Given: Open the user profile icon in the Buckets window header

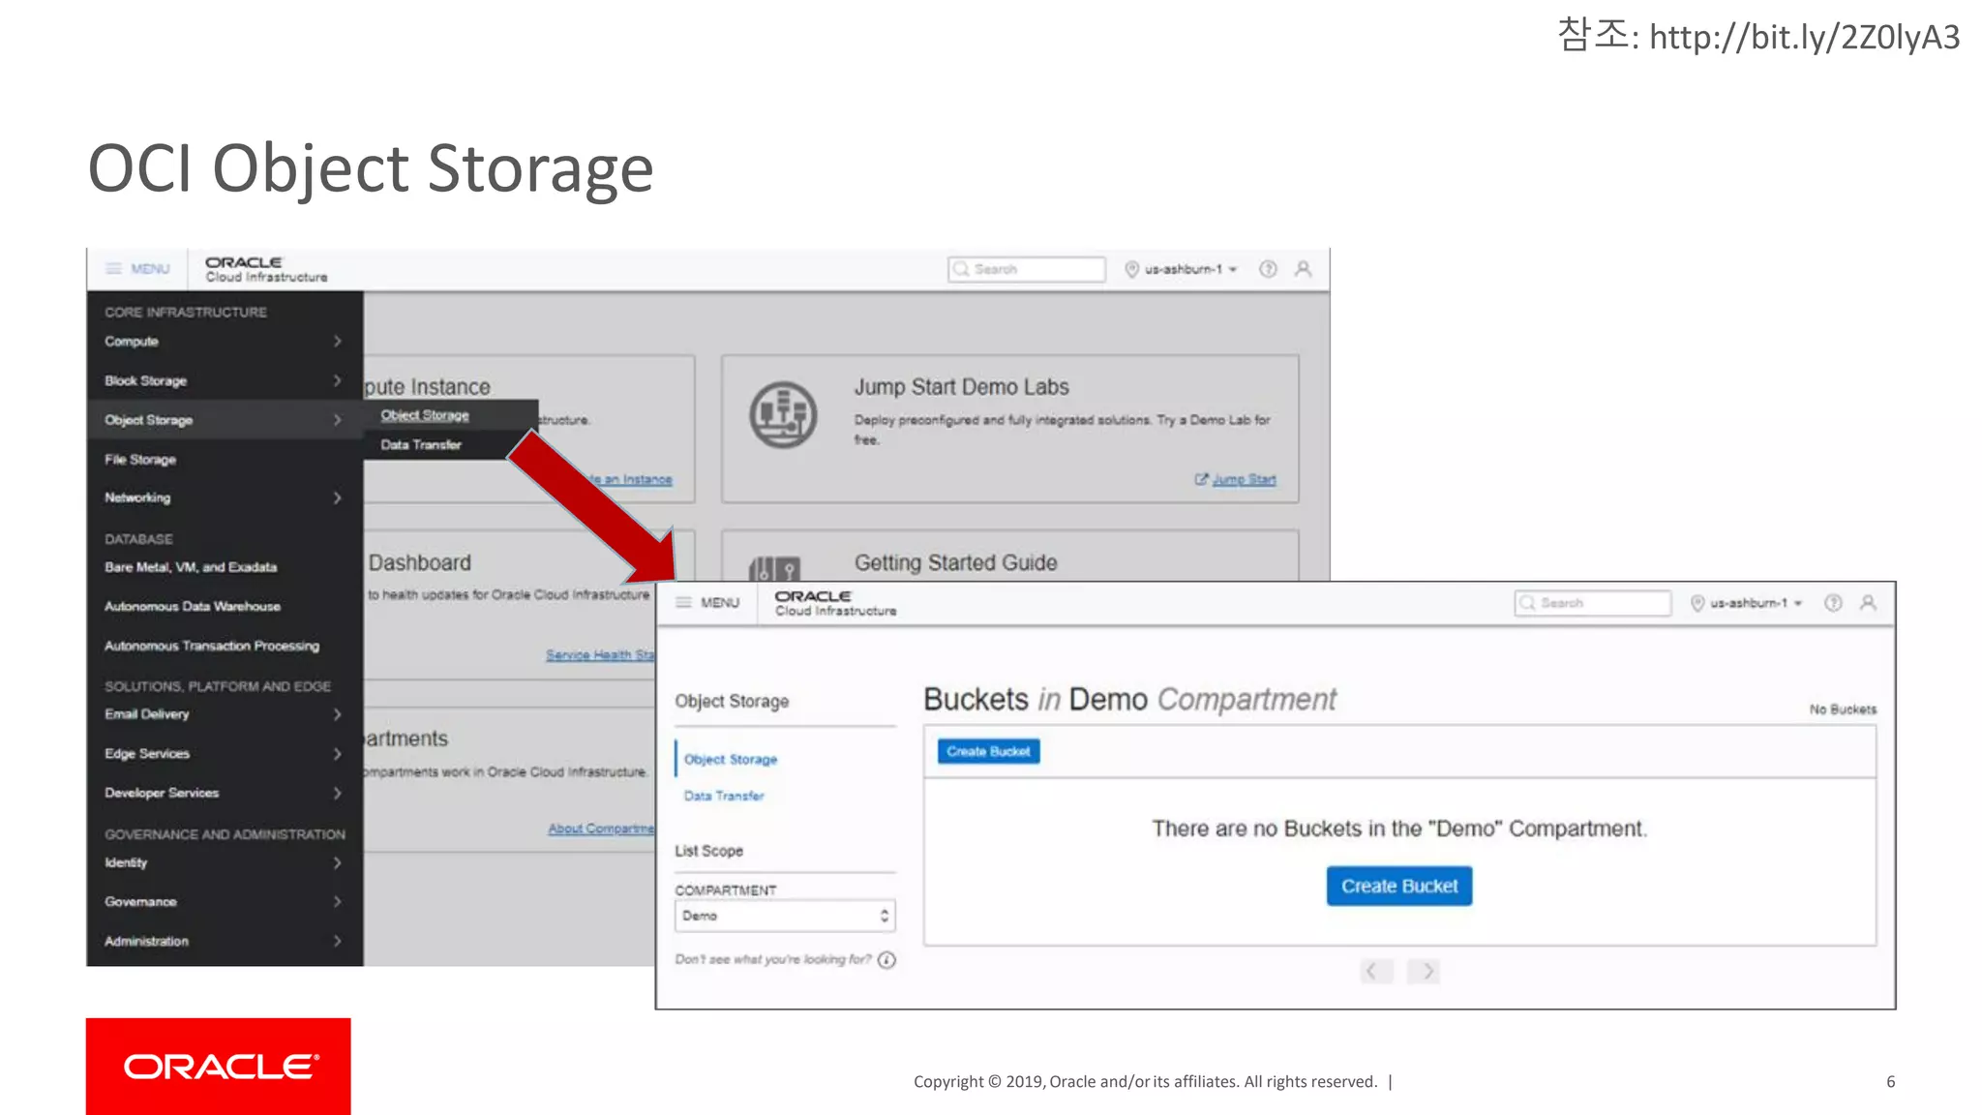Looking at the screenshot, I should tap(1869, 603).
